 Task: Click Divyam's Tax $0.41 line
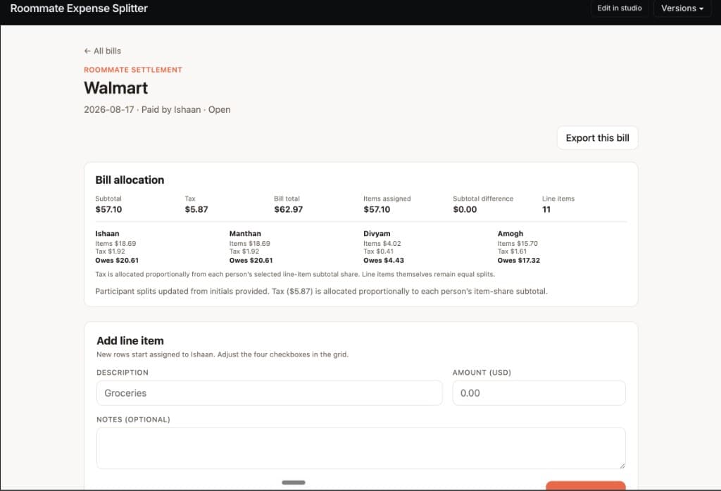tap(378, 251)
